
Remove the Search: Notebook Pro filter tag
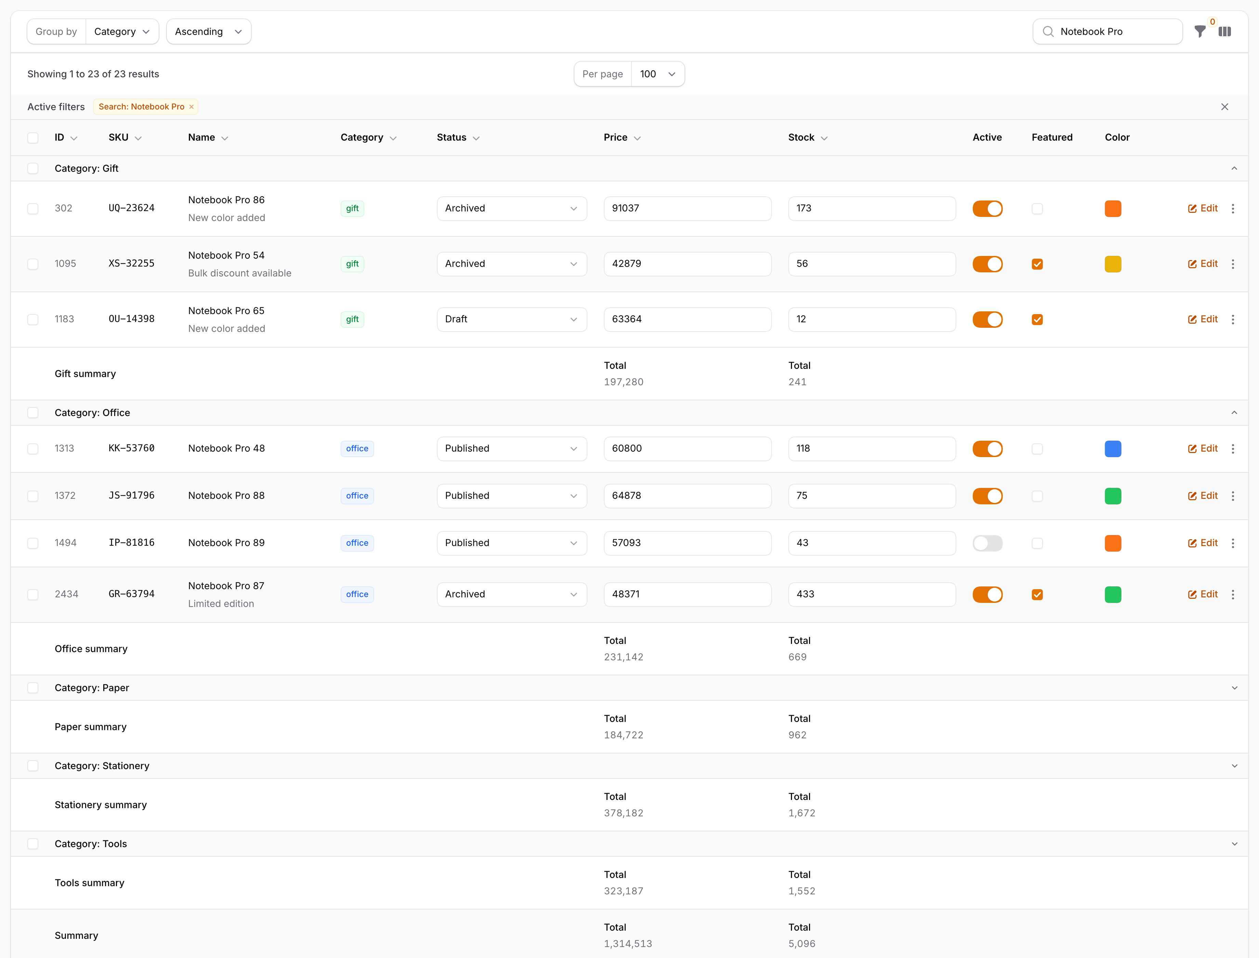191,107
